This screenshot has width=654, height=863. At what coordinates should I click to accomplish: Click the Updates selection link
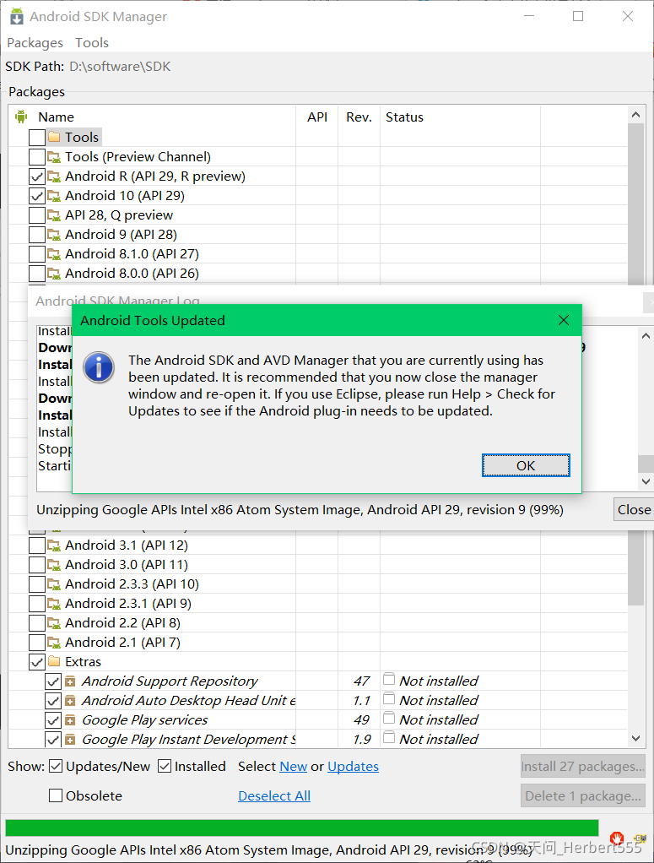[353, 767]
